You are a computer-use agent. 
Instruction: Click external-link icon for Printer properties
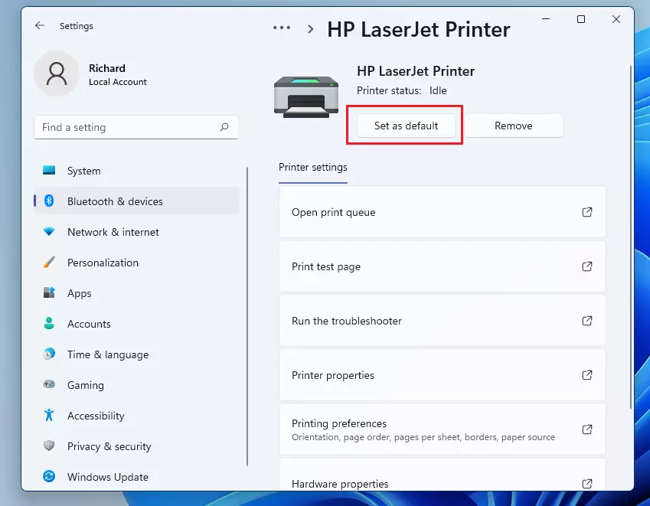click(587, 375)
